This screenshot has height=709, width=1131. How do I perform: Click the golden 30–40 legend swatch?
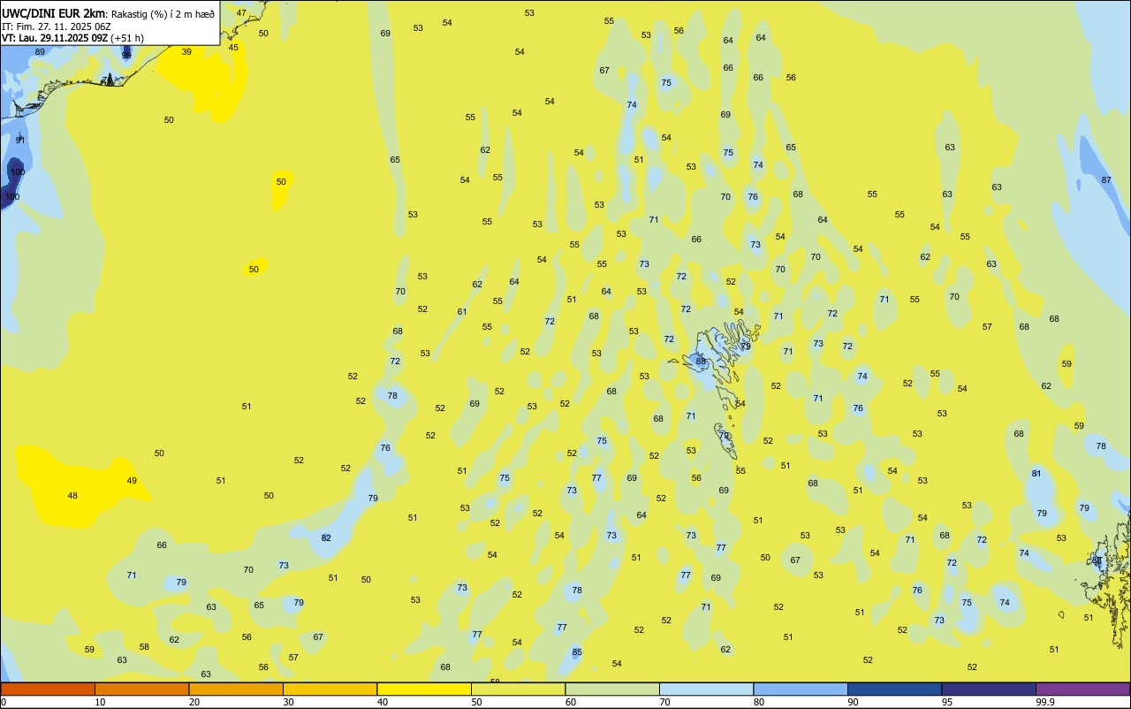(330, 689)
